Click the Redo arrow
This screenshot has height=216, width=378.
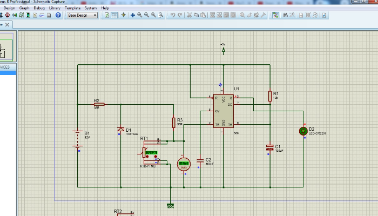click(180, 15)
